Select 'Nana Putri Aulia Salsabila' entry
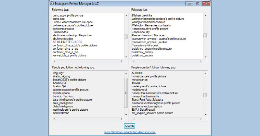This screenshot has width=260, height=136. point(148,100)
